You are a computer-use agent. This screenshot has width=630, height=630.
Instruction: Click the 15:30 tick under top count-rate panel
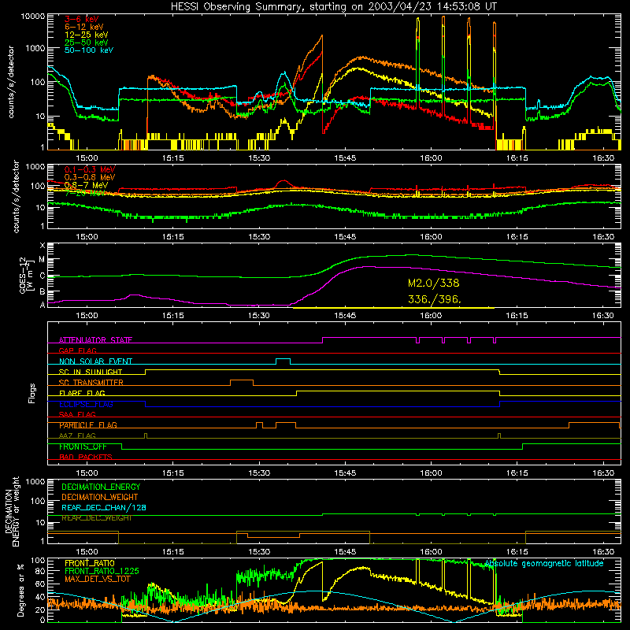click(x=259, y=158)
